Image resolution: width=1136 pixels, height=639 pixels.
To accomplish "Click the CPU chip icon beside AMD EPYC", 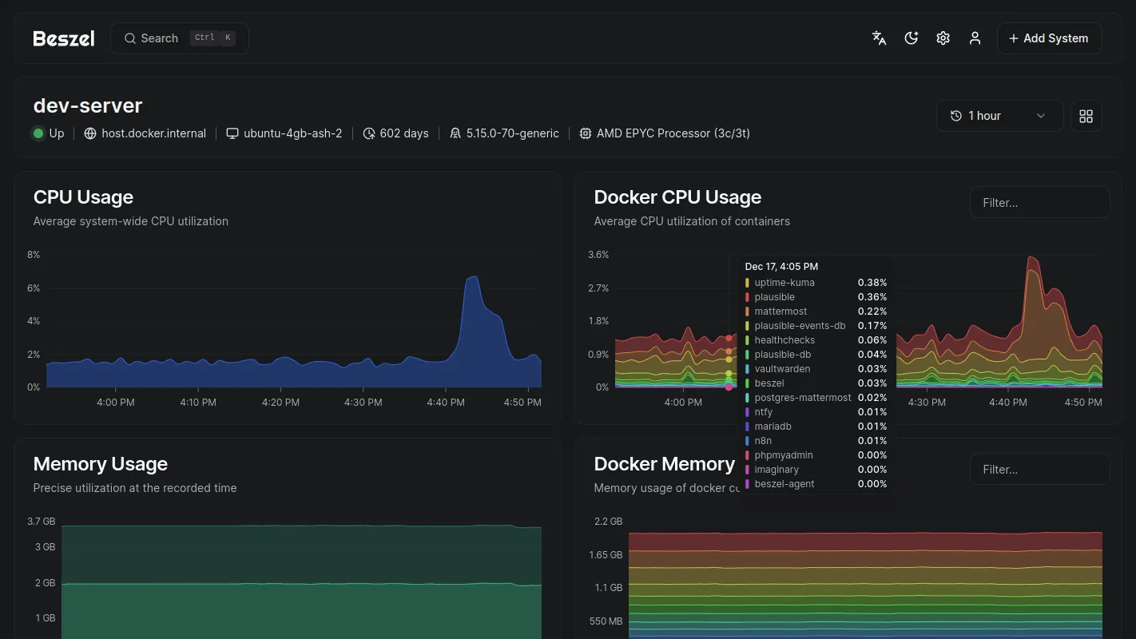I will coord(586,133).
